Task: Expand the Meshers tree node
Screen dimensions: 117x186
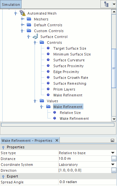Action: 22,19
